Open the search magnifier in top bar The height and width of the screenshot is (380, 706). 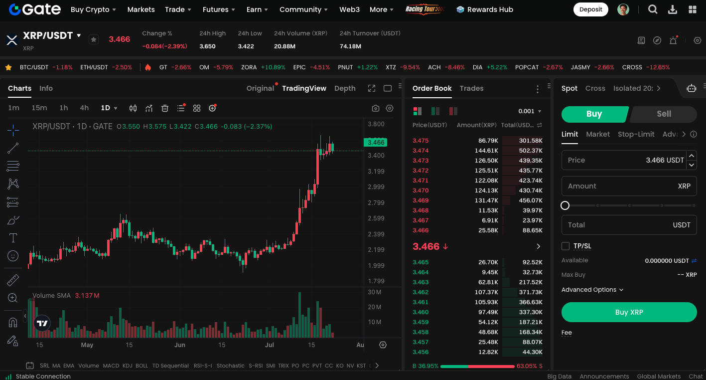[x=653, y=9]
